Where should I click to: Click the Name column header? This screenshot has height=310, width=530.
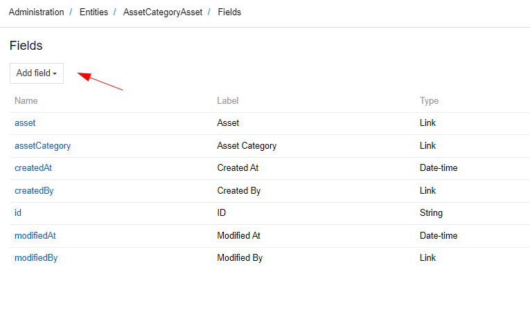(x=26, y=100)
